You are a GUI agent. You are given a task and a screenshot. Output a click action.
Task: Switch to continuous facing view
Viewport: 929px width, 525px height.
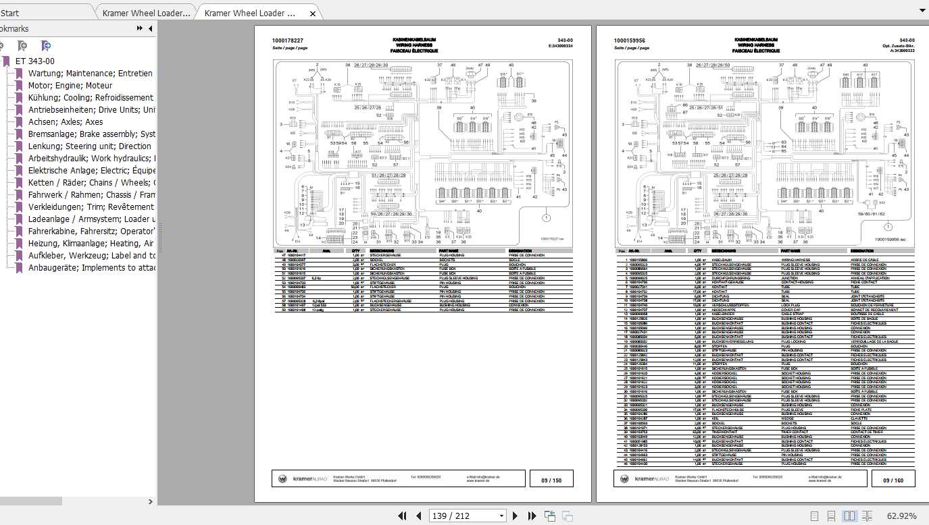[867, 516]
